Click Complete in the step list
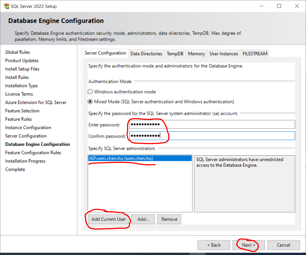 [15, 169]
